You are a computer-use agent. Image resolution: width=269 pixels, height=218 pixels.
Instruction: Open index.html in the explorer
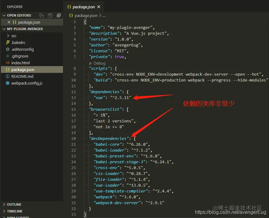20,63
